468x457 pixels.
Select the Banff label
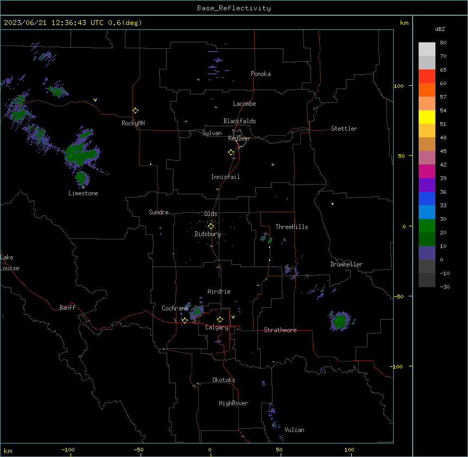67,308
